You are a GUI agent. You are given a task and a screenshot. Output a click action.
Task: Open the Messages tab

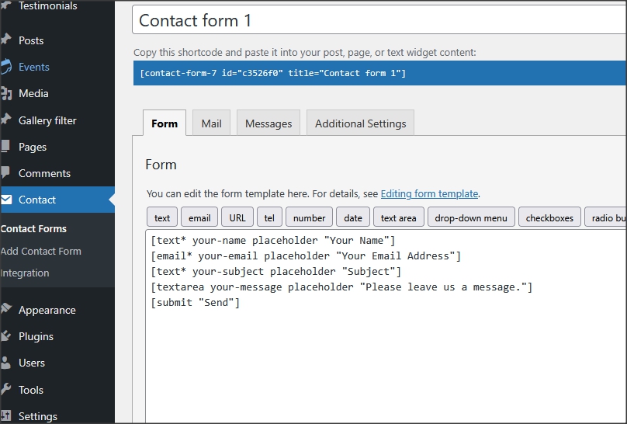tap(268, 123)
